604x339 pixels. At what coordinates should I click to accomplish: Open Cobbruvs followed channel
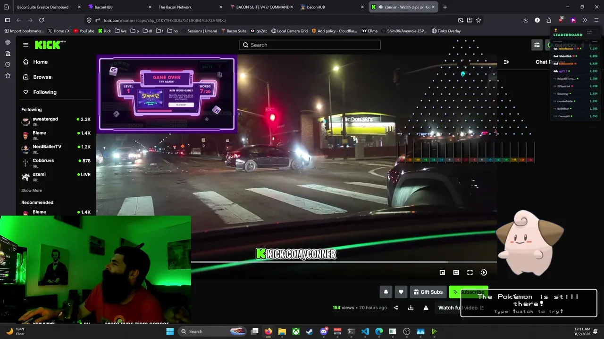click(56, 163)
